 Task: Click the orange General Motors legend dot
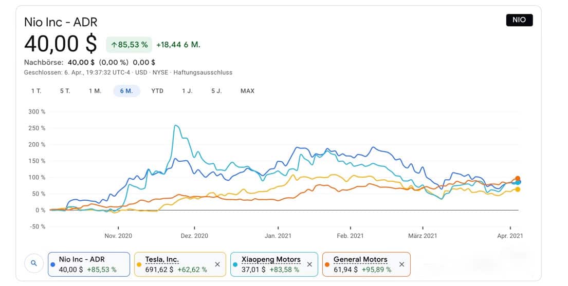[327, 264]
